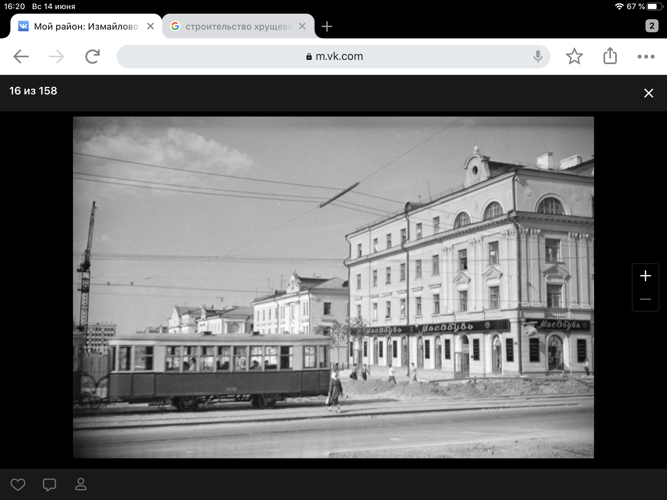667x500 pixels.
Task: Open browser three-dots menu
Action: click(646, 57)
